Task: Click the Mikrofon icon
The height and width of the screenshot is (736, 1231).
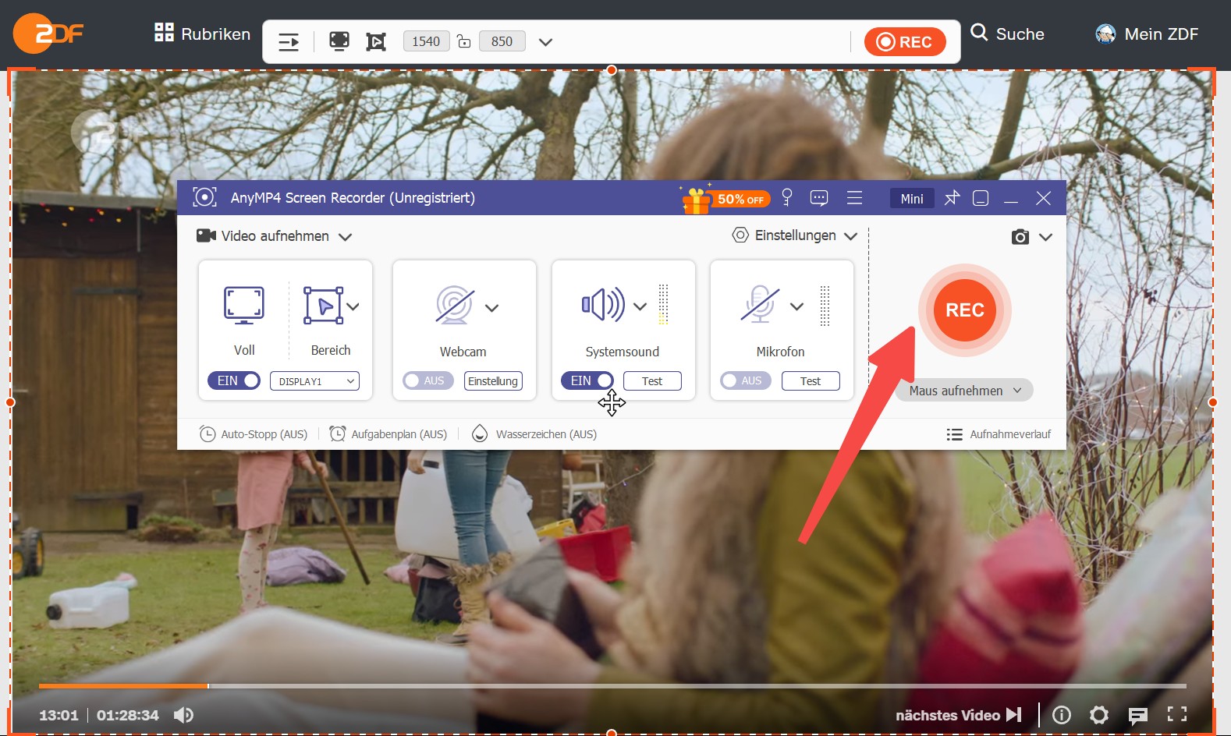Action: pyautogui.click(x=761, y=305)
